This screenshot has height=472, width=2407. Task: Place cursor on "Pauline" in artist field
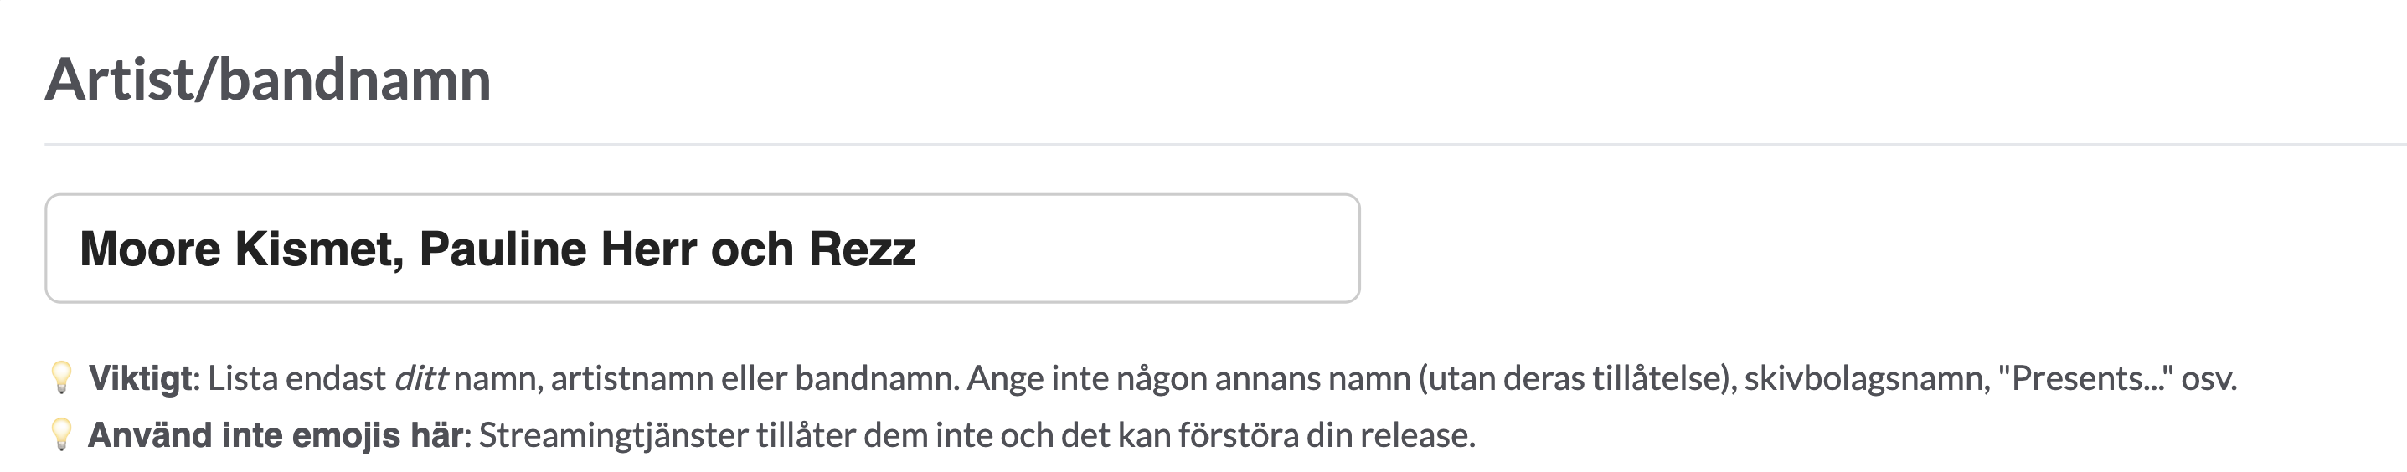[x=503, y=249]
